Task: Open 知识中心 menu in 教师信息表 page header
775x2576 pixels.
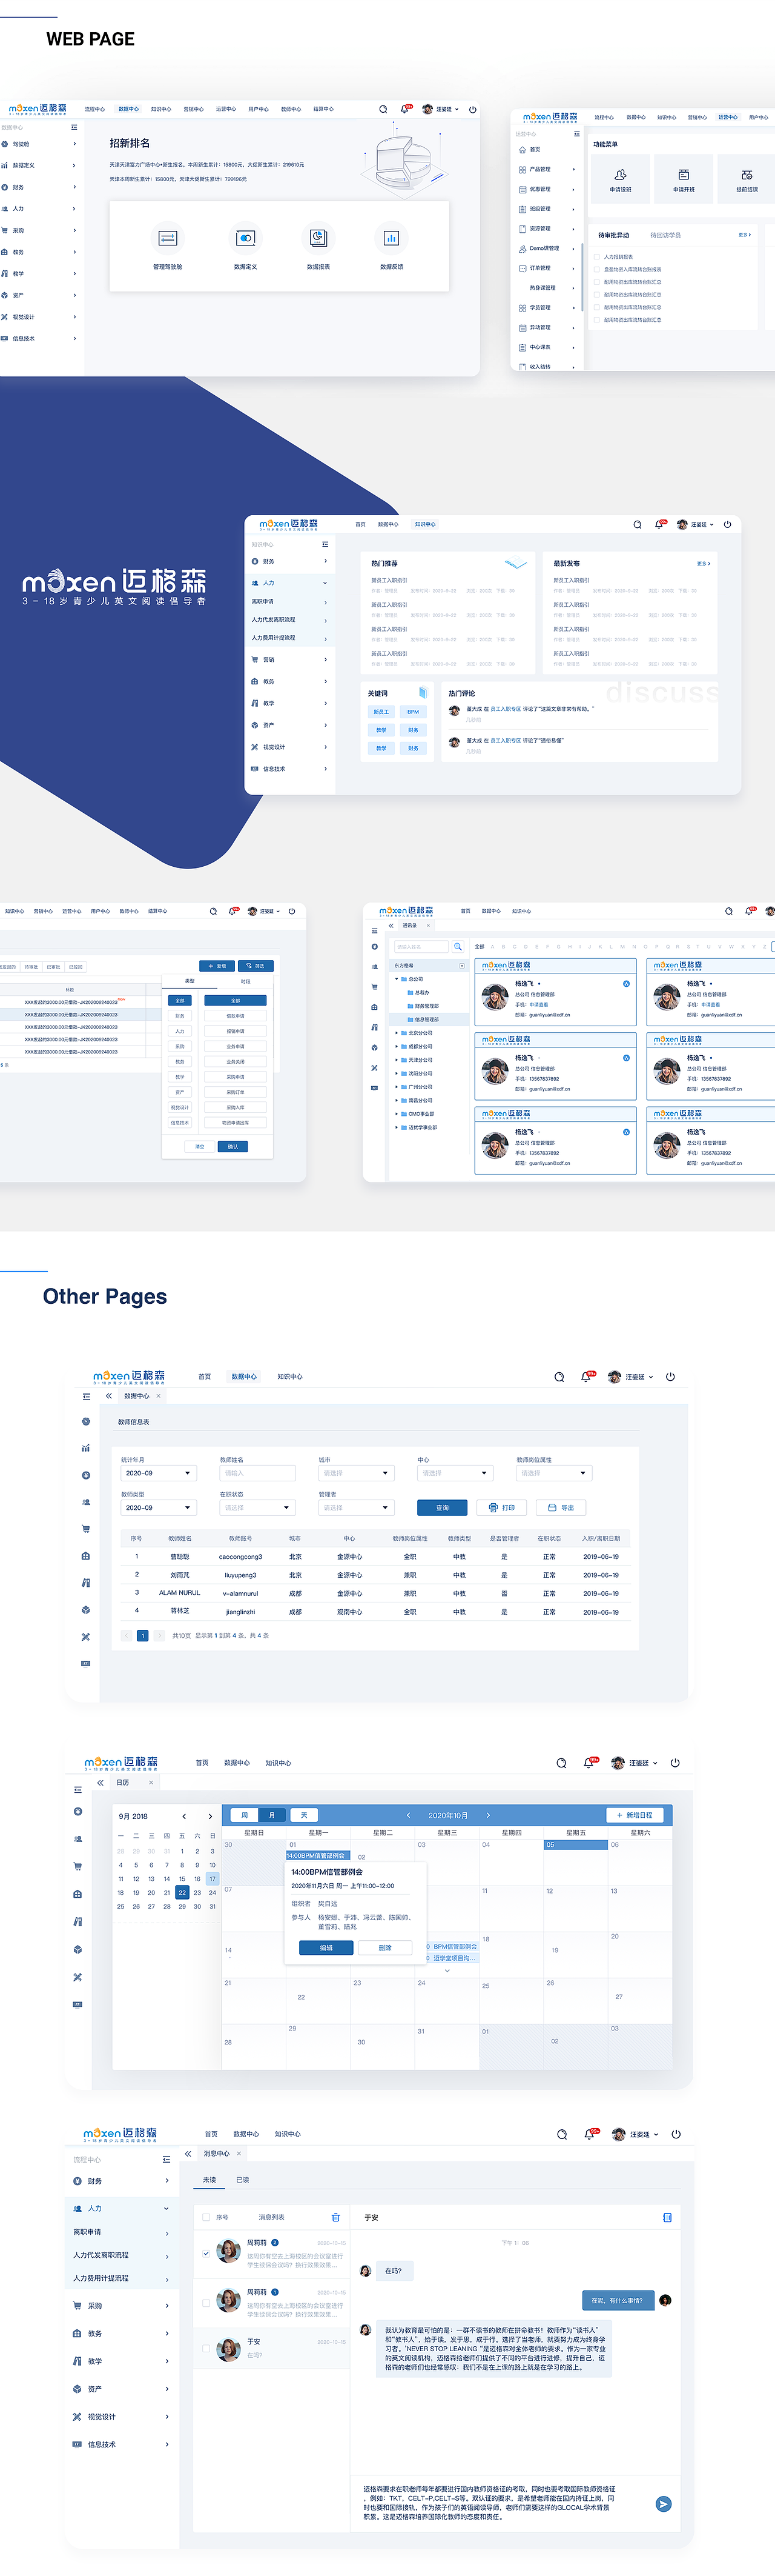Action: [289, 1377]
